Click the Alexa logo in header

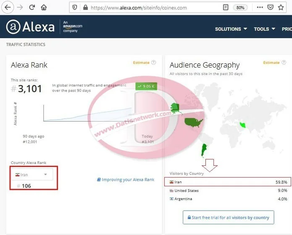click(x=30, y=27)
